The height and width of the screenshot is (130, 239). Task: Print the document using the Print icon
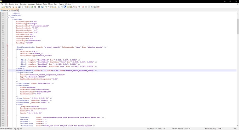point(19,7)
